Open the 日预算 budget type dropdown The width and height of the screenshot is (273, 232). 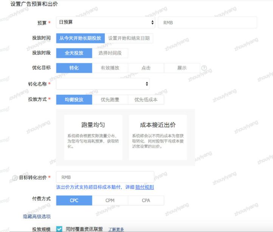[x=105, y=22]
